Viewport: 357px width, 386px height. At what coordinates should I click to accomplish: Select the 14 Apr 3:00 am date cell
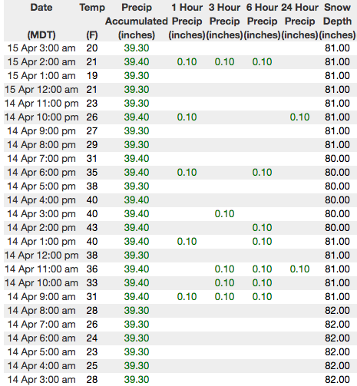[x=41, y=380]
